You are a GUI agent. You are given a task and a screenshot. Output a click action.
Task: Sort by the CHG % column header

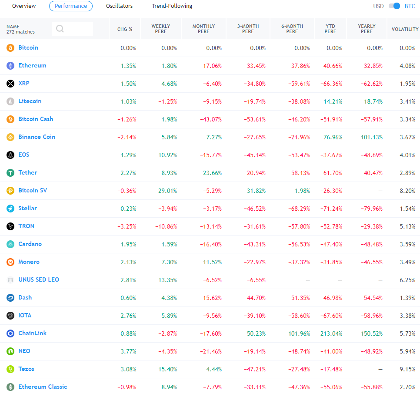125,29
